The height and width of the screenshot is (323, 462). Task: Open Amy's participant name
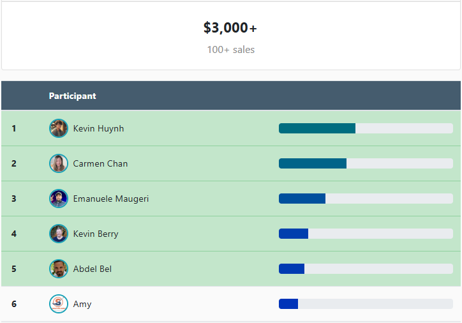point(82,304)
